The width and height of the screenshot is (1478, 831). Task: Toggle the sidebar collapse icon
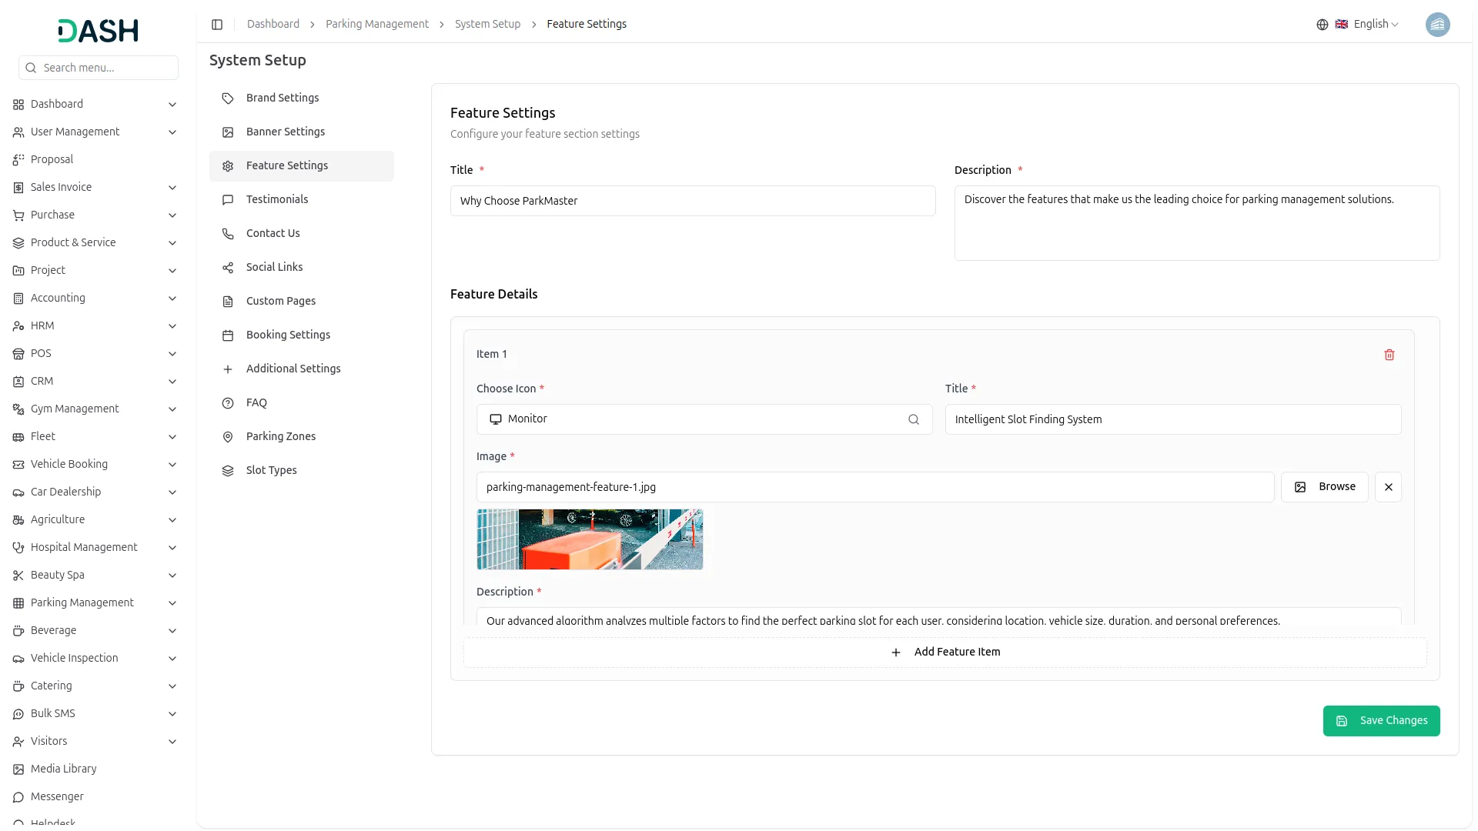(217, 25)
